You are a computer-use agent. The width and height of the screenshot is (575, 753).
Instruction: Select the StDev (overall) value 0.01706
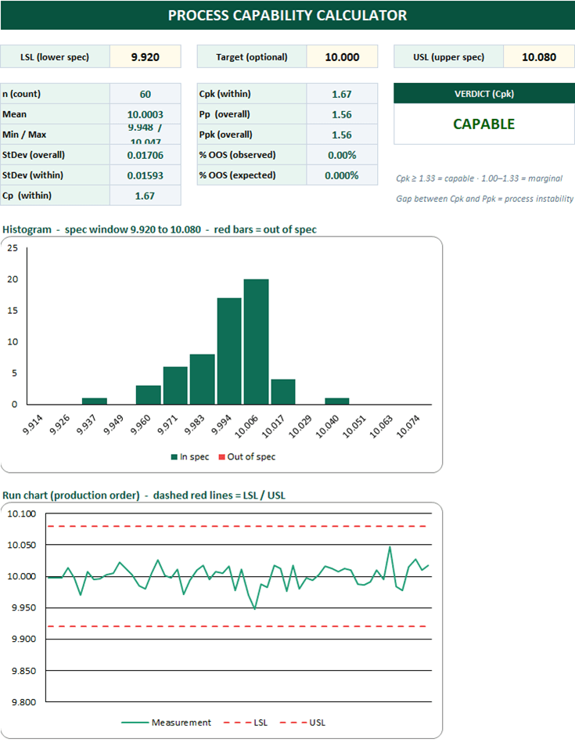pyautogui.click(x=145, y=155)
